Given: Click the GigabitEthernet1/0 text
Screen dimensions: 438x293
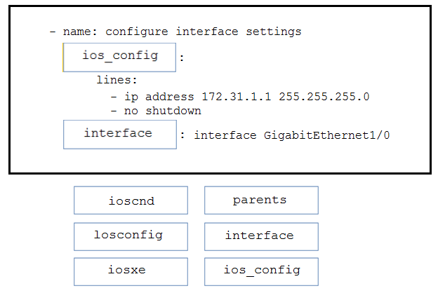Looking at the screenshot, I should coord(326,135).
